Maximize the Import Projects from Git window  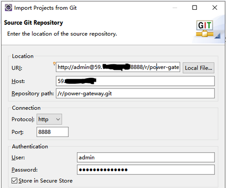tap(195, 8)
